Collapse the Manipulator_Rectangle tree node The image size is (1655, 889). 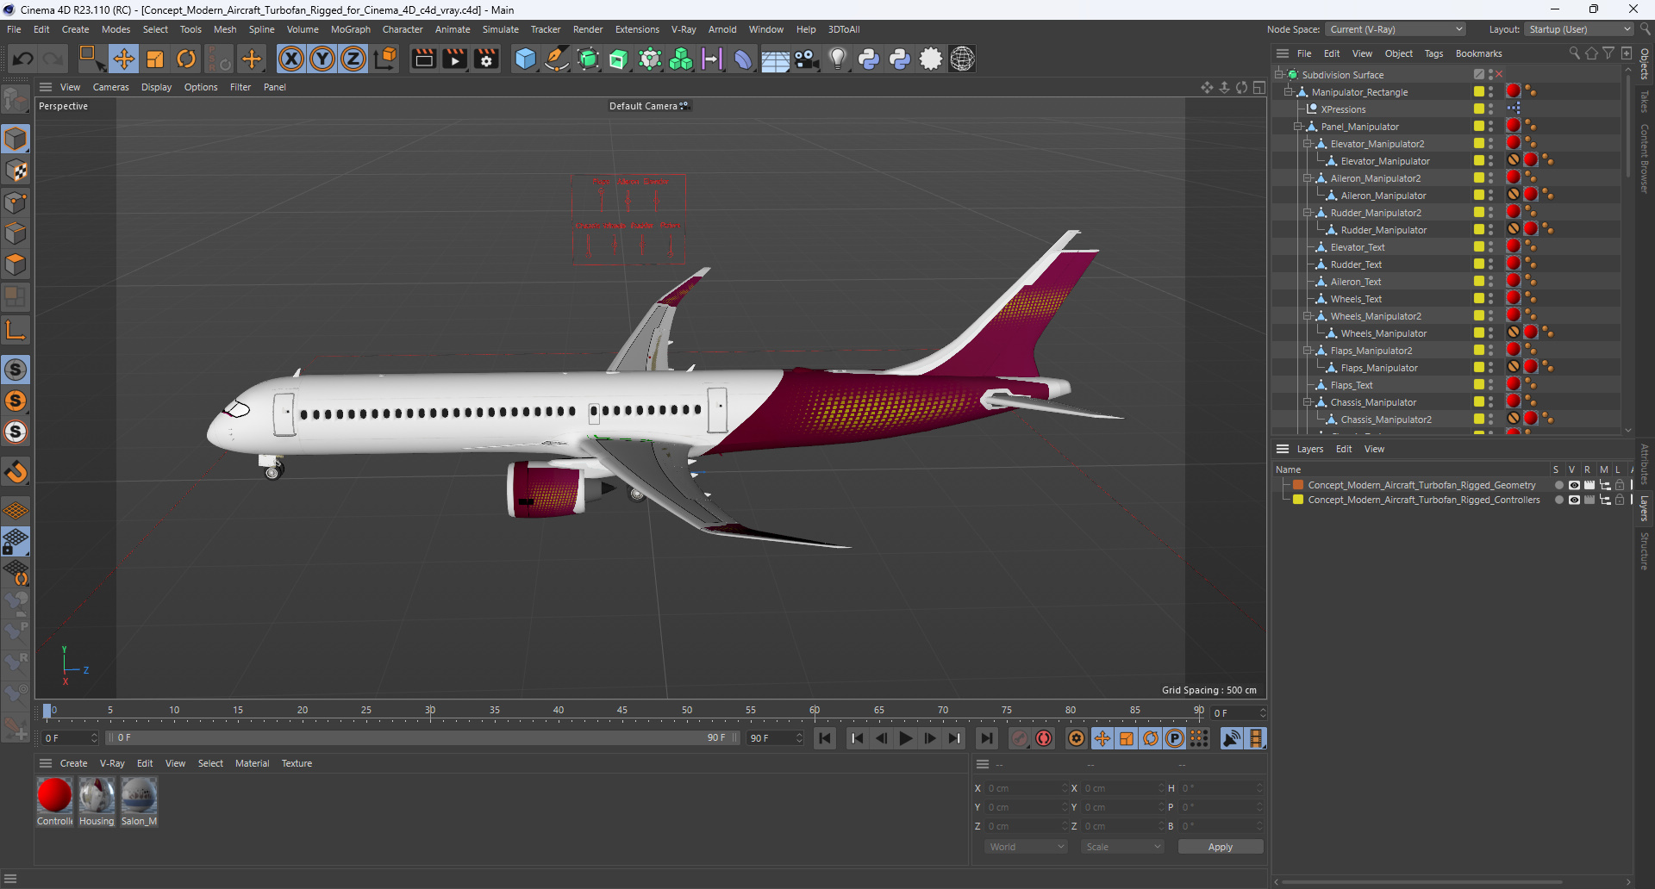pyautogui.click(x=1290, y=92)
